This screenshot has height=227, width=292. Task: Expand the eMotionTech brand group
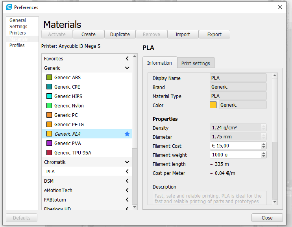coord(127,190)
